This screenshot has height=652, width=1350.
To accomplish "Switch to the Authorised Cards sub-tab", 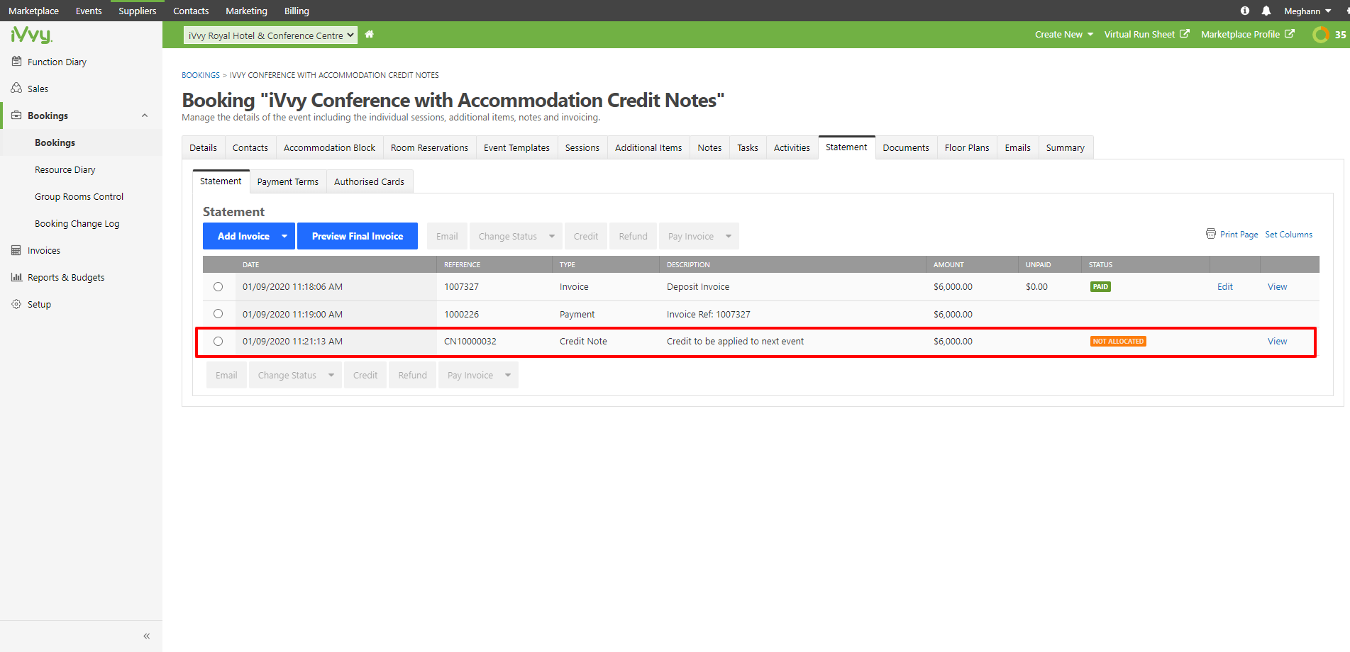I will (x=369, y=181).
